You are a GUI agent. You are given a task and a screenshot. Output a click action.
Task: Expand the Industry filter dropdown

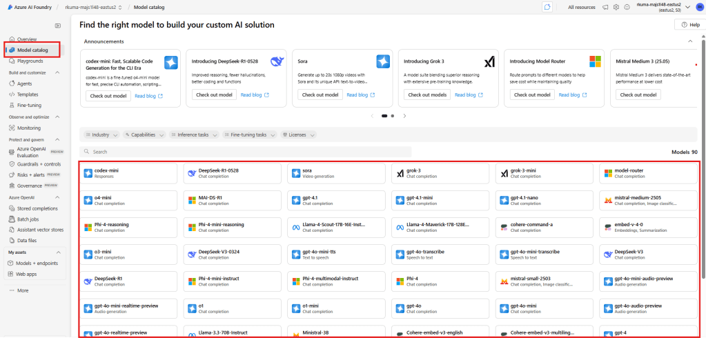[101, 135]
